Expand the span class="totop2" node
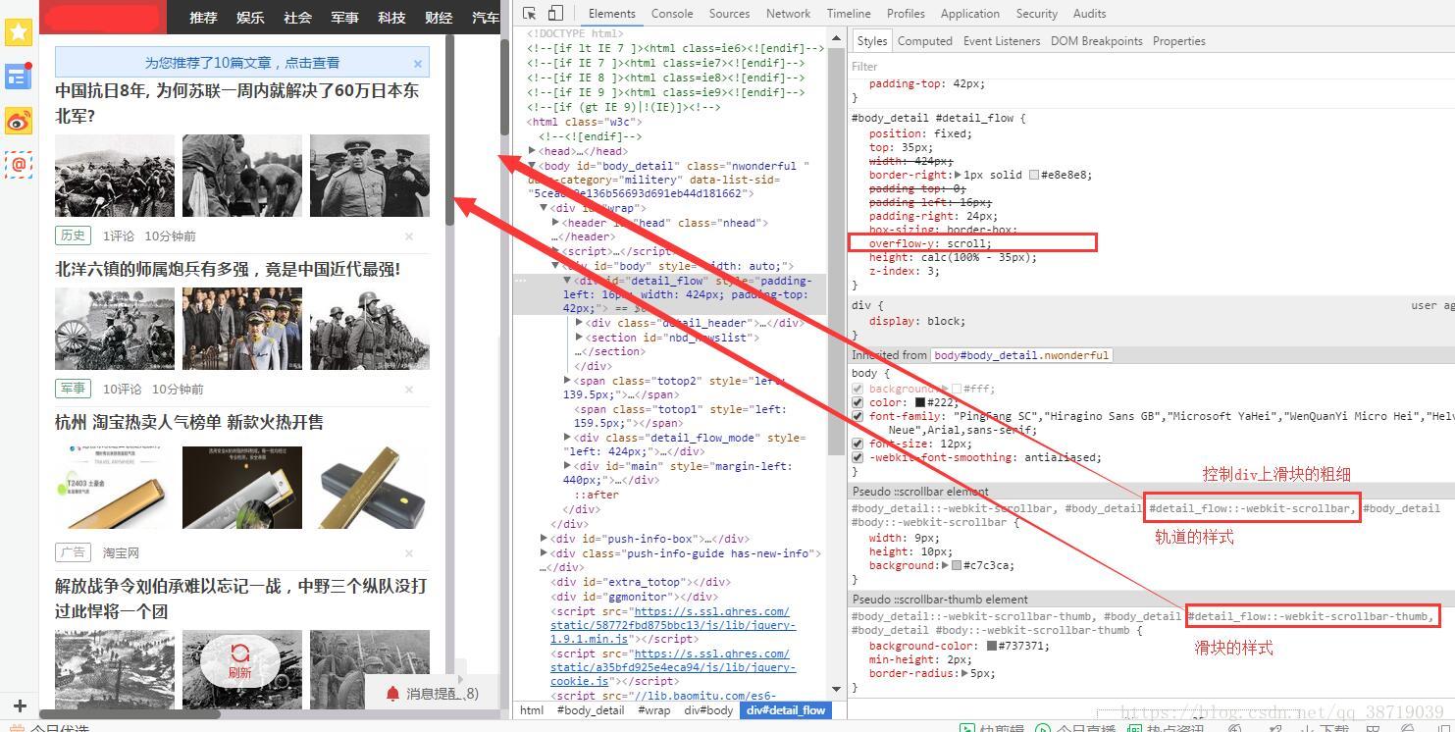Image resolution: width=1455 pixels, height=732 pixels. [568, 380]
